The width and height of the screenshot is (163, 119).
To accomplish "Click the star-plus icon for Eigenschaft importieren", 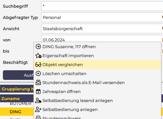I will pyautogui.click(x=38, y=55).
